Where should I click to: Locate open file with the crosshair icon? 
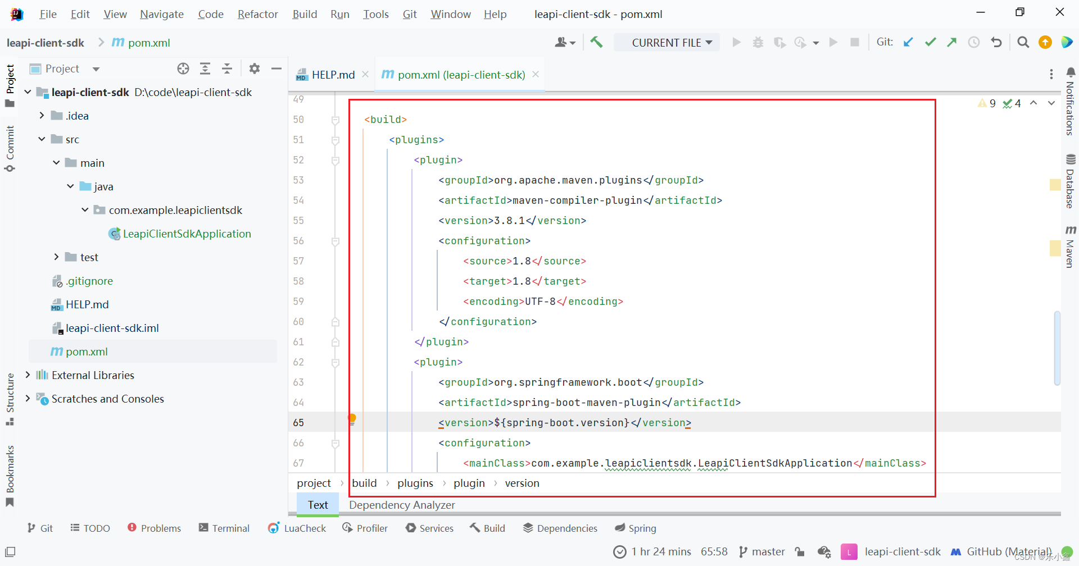pyautogui.click(x=183, y=68)
